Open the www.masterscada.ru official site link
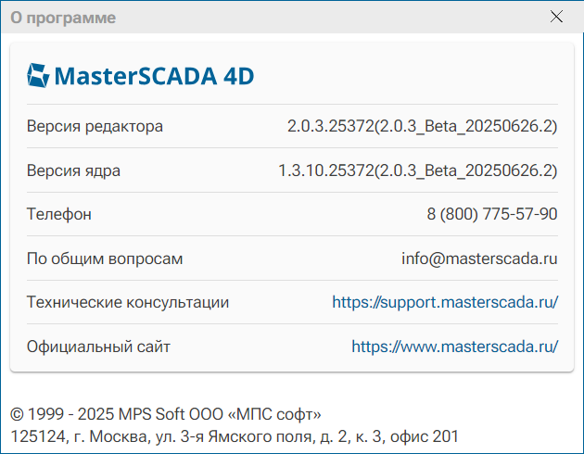Image resolution: width=584 pixels, height=454 pixels. coord(455,347)
